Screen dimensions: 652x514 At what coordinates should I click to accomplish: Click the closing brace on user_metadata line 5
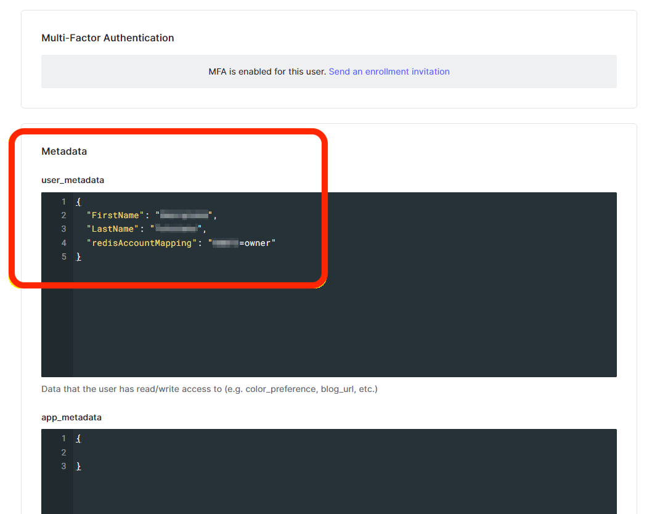pos(78,257)
